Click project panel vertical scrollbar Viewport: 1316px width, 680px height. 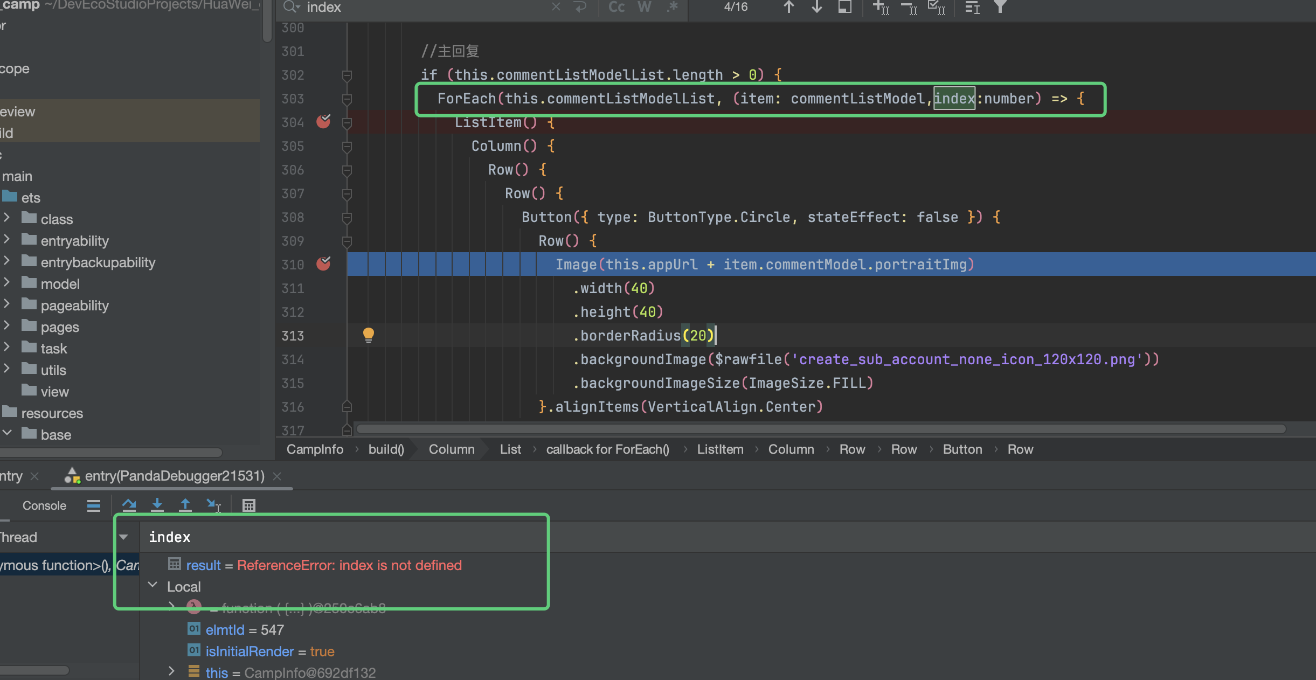coord(267,20)
